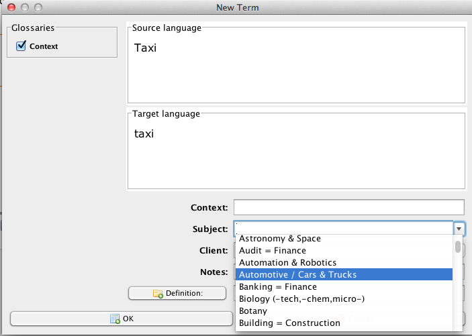Toggle the Context glossary checkbox

pyautogui.click(x=21, y=46)
